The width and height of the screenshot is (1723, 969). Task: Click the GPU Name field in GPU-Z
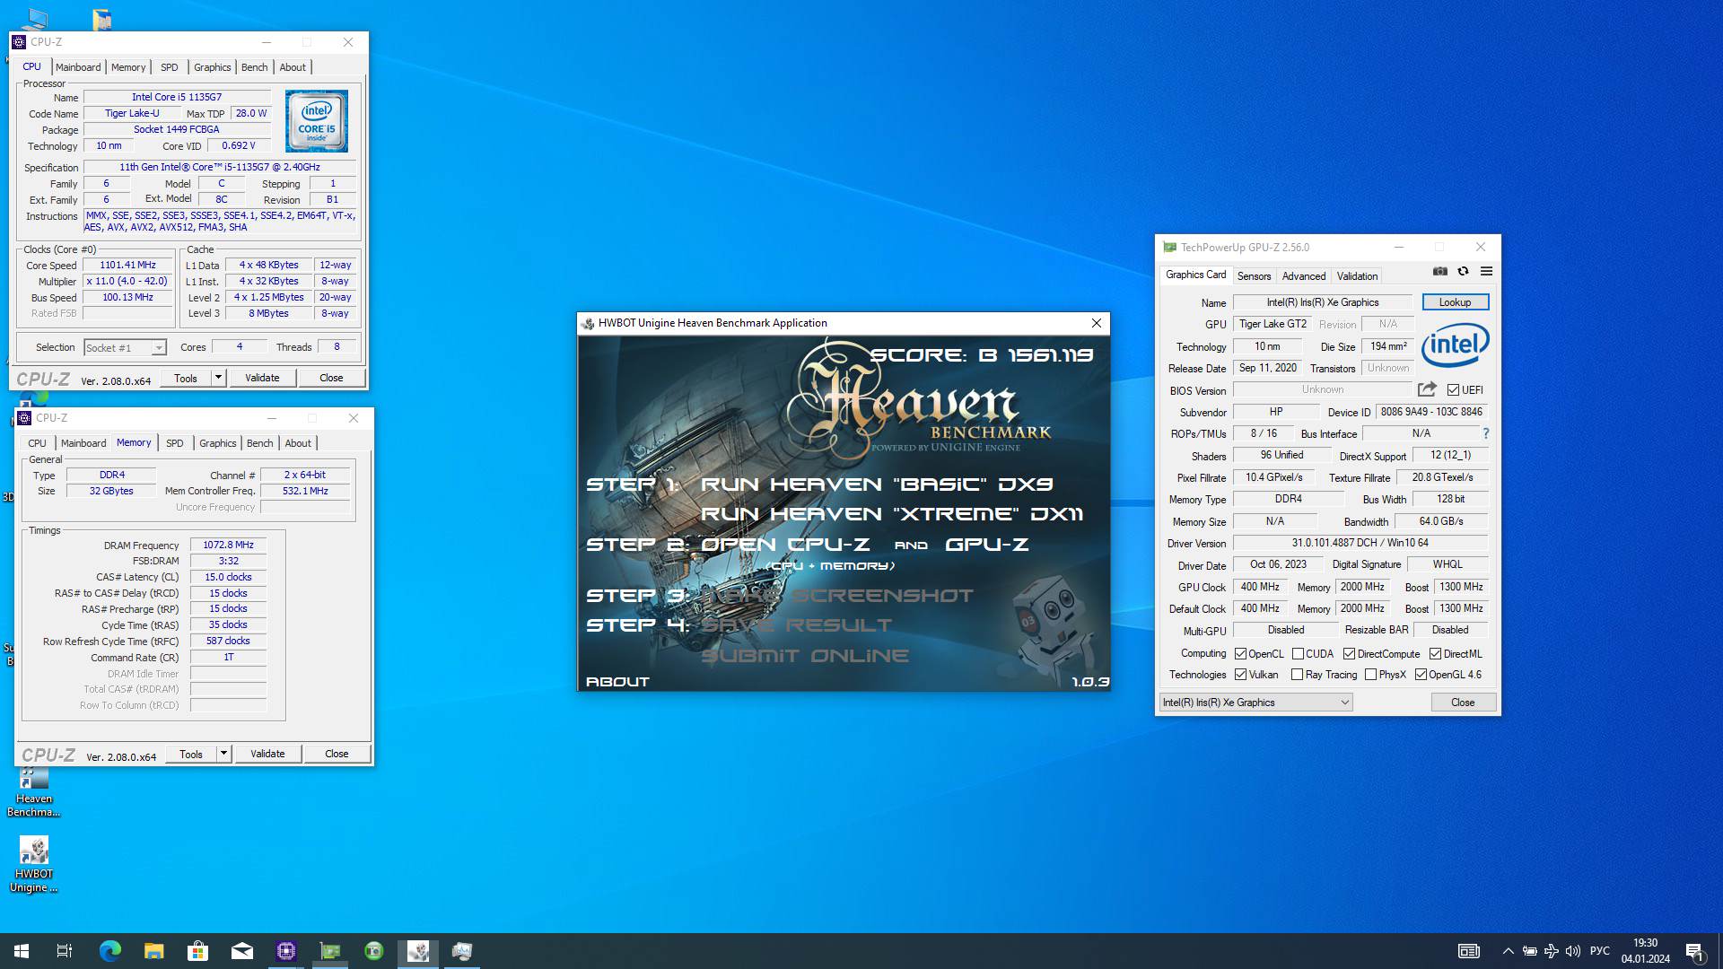(1322, 302)
